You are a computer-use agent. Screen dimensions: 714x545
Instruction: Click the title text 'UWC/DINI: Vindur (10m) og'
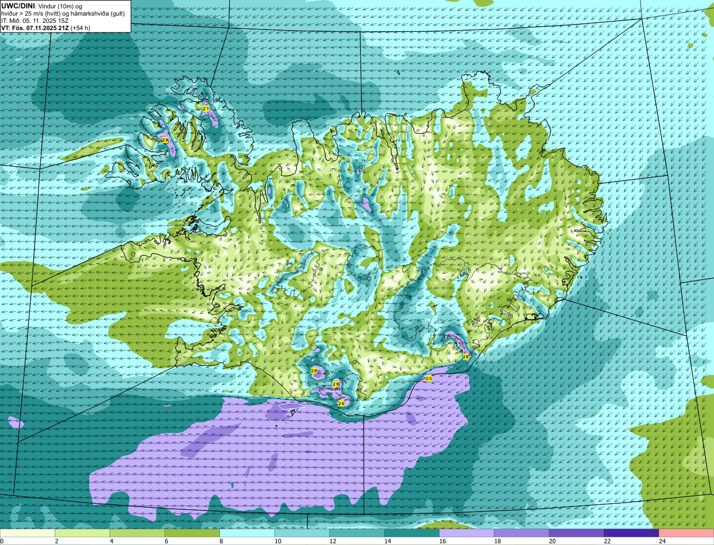42,6
